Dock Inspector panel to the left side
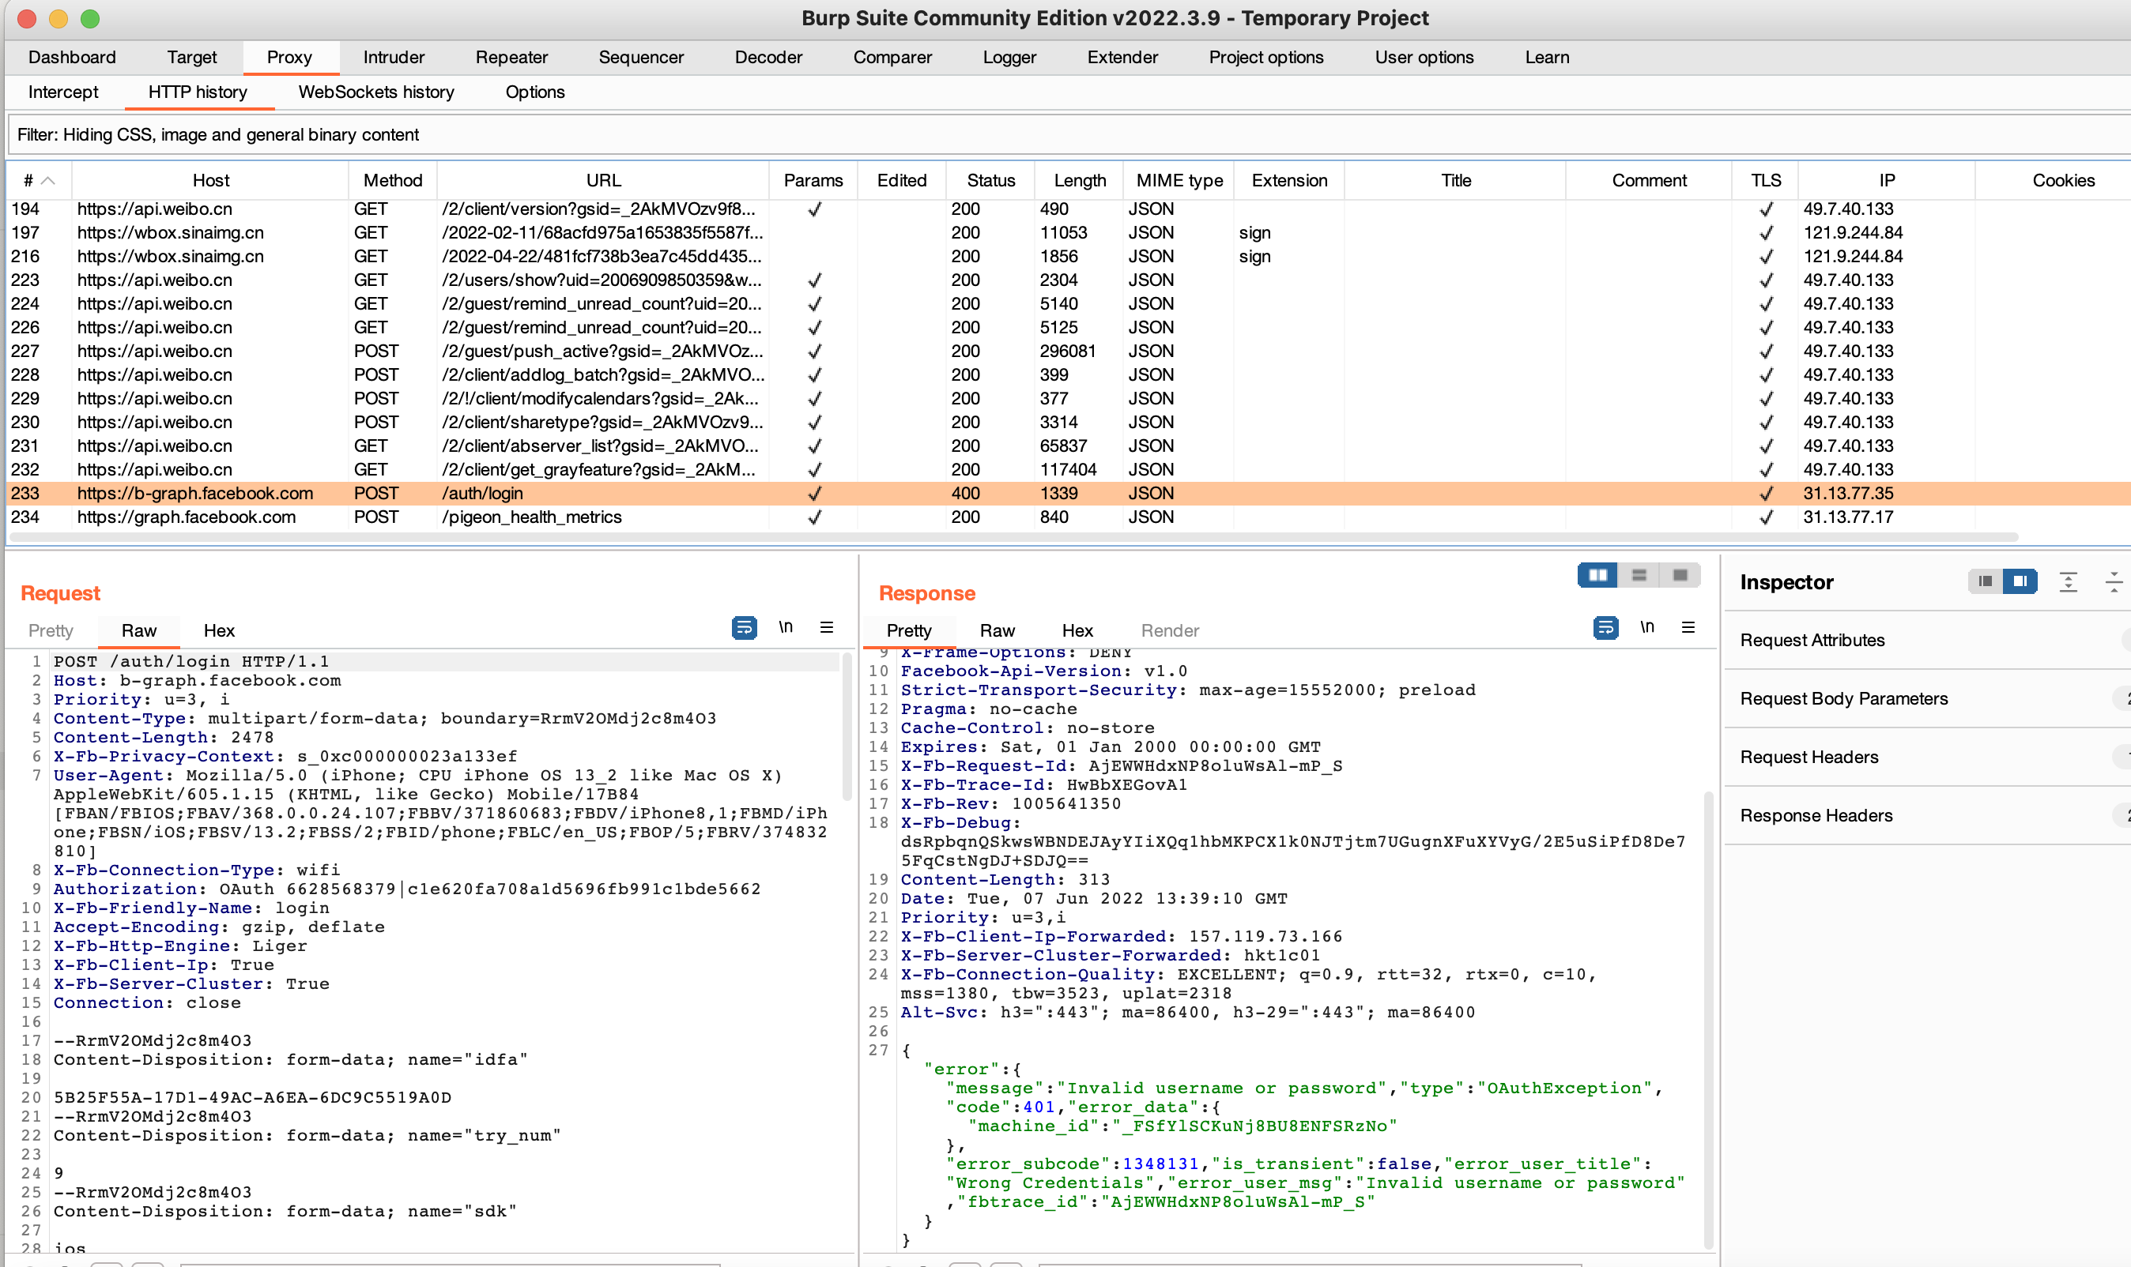Screen dimensions: 2131x1267 pos(1985,581)
